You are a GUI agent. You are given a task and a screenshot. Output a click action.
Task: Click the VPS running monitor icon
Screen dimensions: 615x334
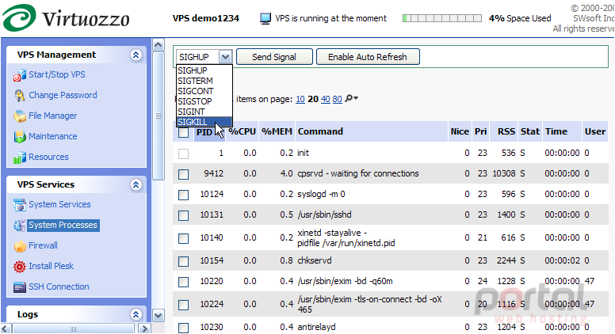pyautogui.click(x=265, y=18)
